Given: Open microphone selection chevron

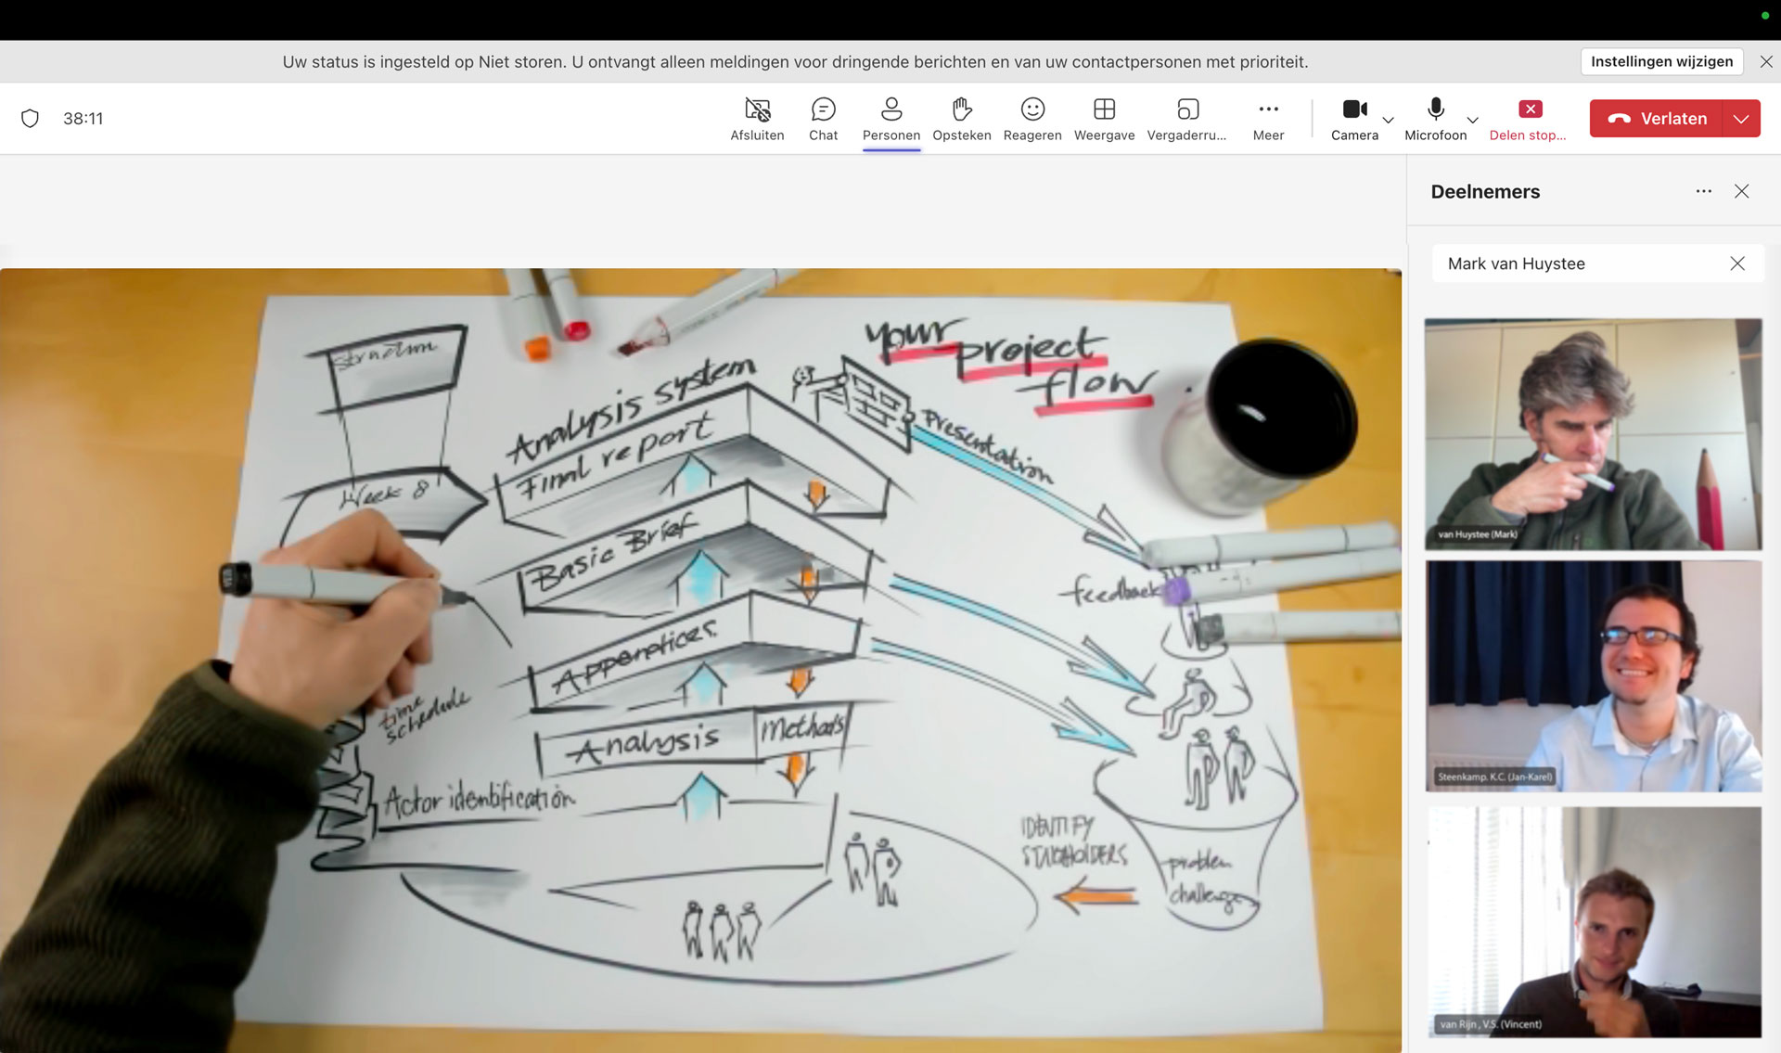Looking at the screenshot, I should point(1472,121).
